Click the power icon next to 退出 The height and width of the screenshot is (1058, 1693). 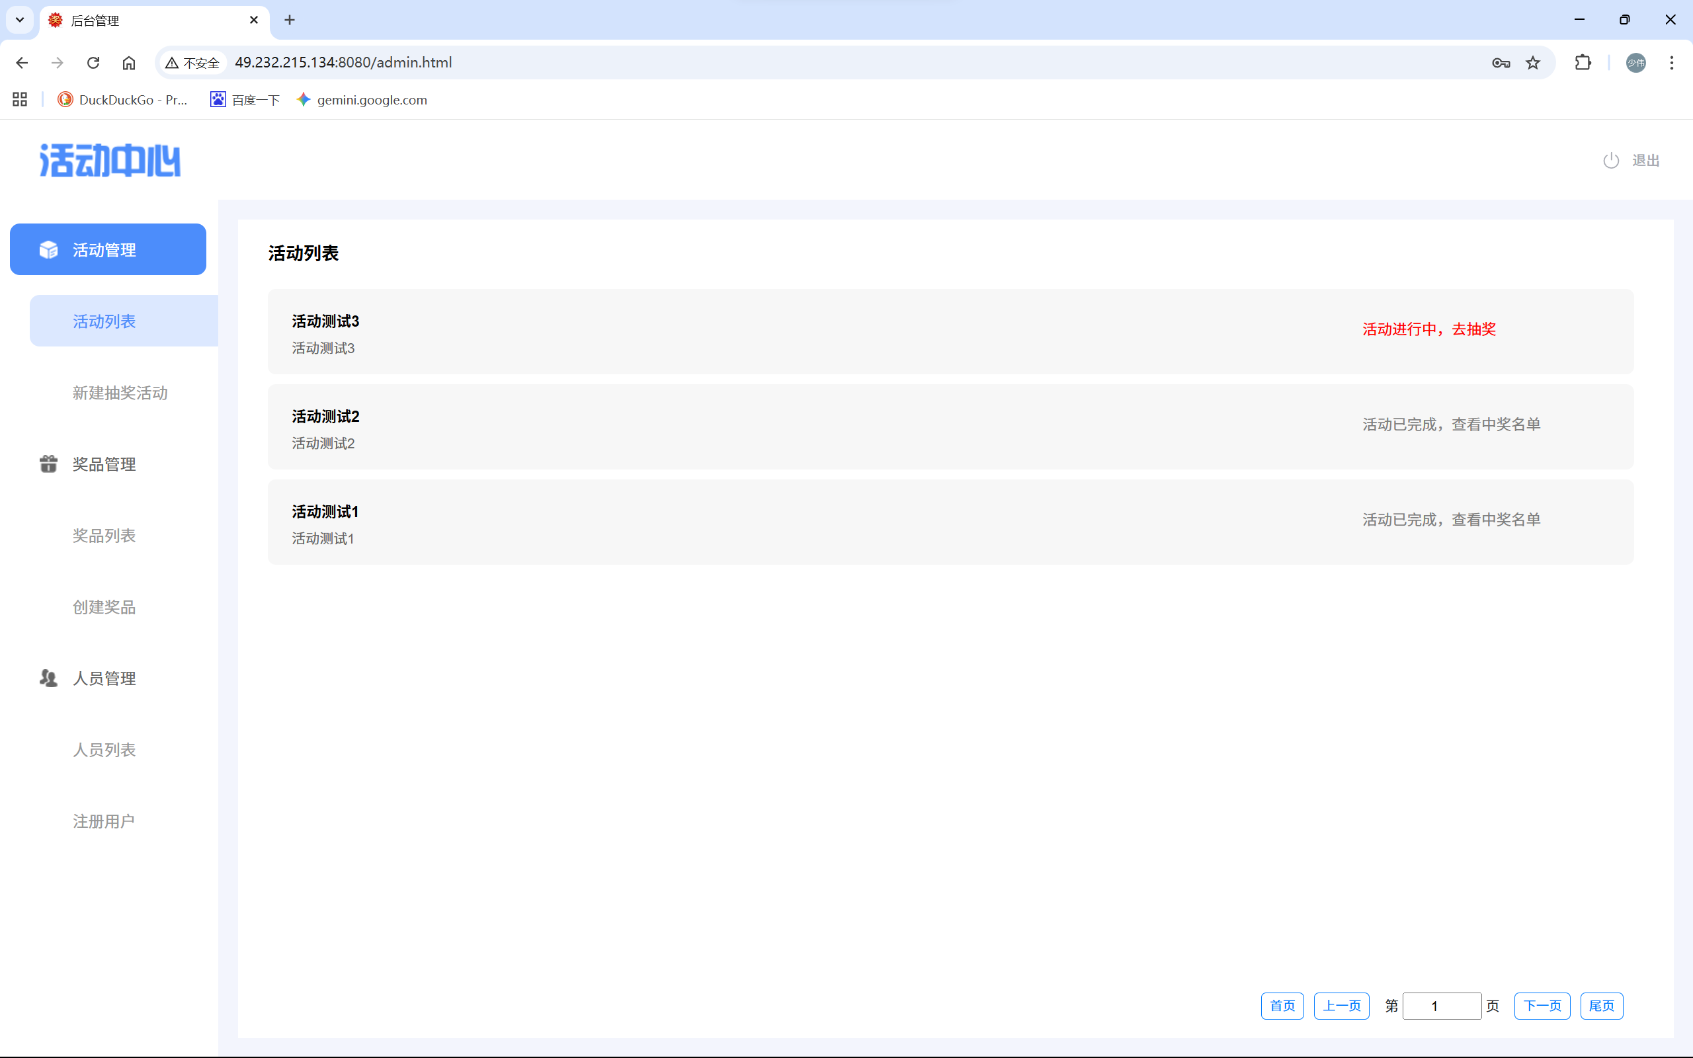1611,161
